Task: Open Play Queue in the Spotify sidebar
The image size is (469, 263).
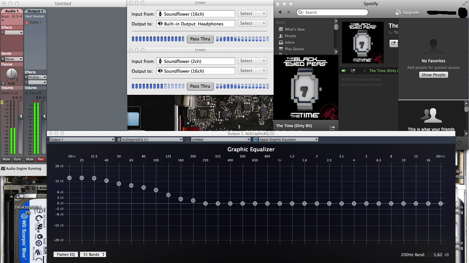Action: 294,49
